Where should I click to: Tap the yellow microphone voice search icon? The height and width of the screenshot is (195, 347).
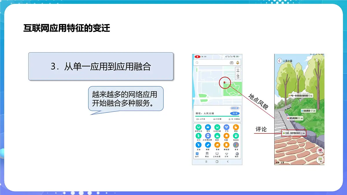click(238, 63)
